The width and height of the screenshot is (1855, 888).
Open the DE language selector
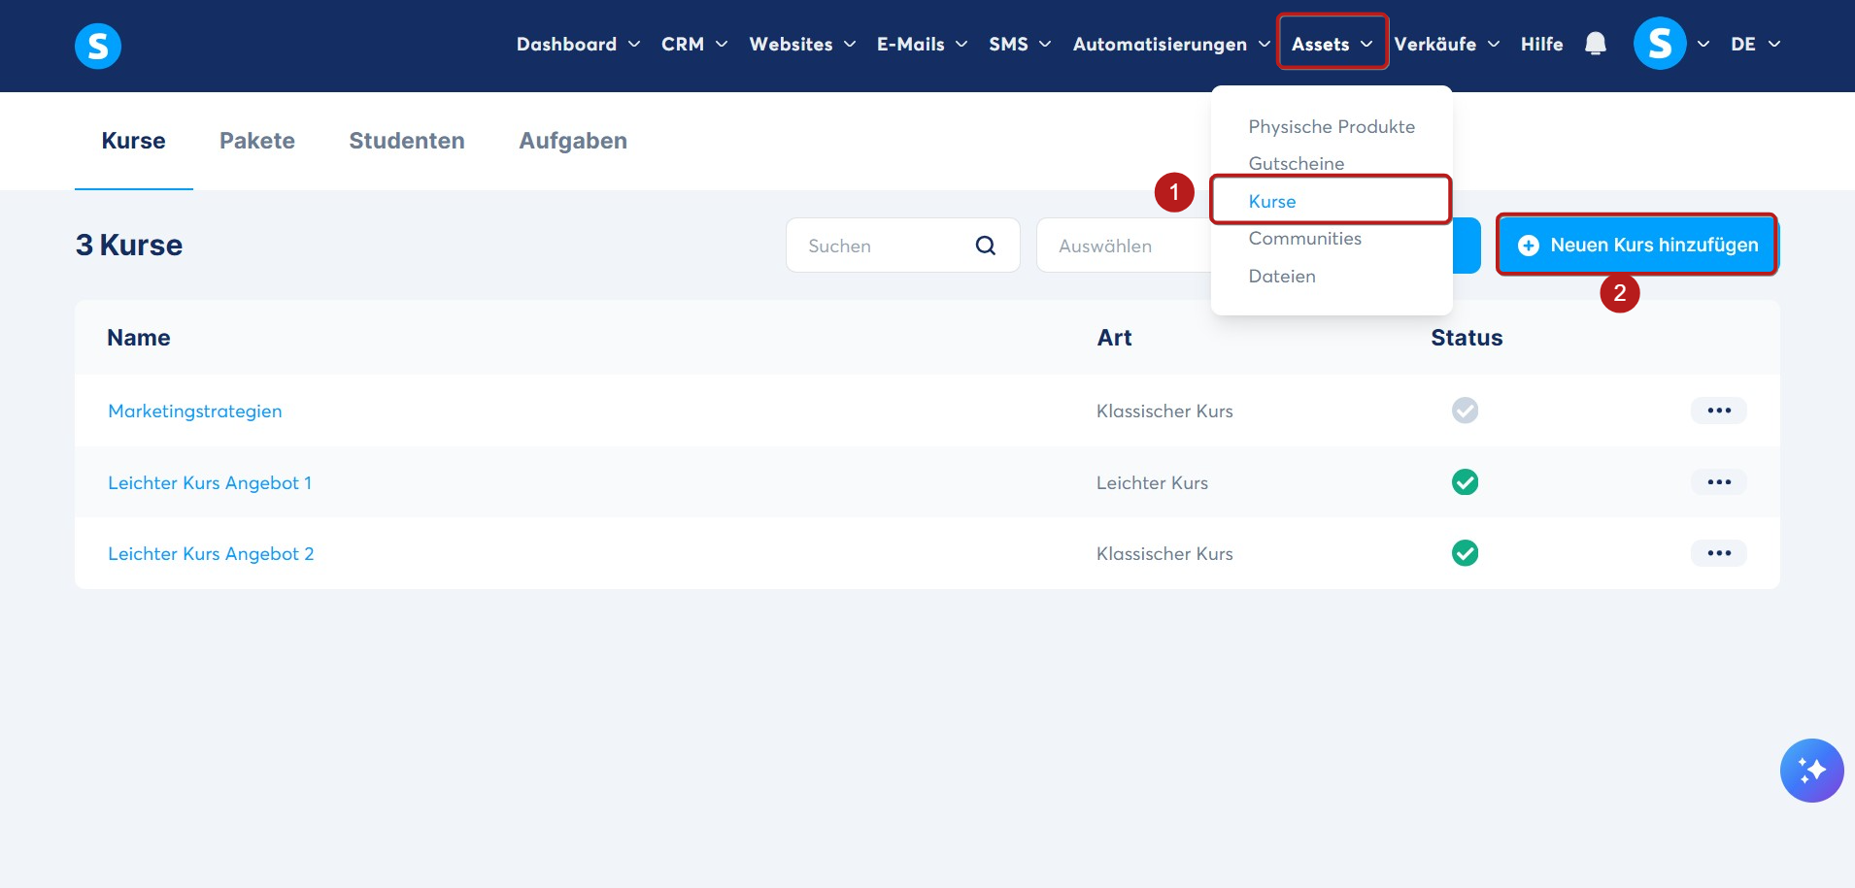[x=1755, y=45]
